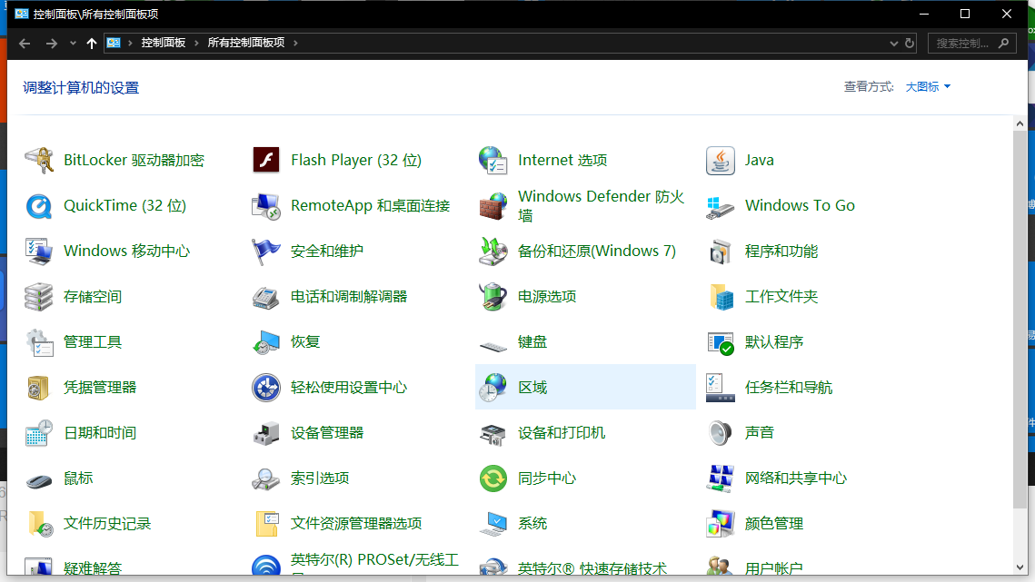1035x582 pixels.
Task: Open the Windows Defender 防火墙 brick wall icon
Action: [493, 206]
